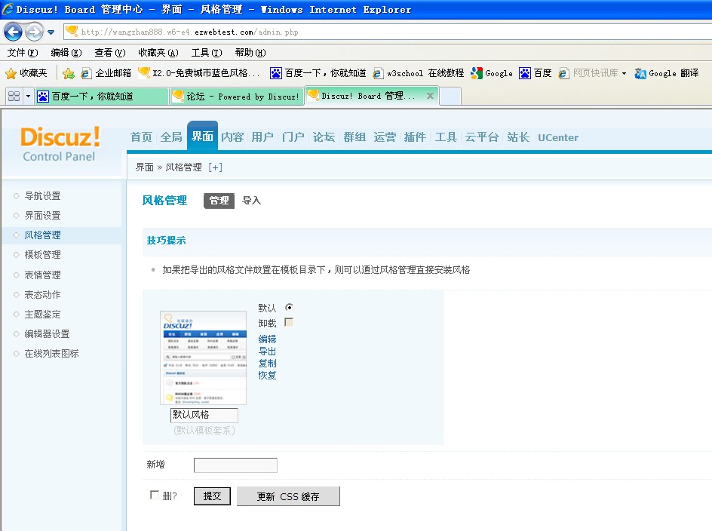Click the [+] add shortcut link in breadcrumb
Image resolution: width=712 pixels, height=531 pixels.
[x=215, y=167]
